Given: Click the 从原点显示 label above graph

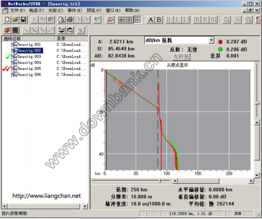Looking at the screenshot, I should (x=177, y=65).
